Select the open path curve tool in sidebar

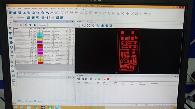[x=10, y=23]
